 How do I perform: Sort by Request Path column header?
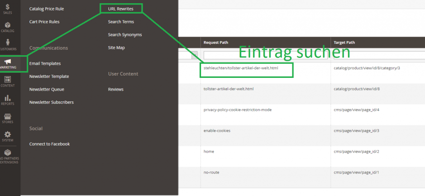tap(216, 42)
